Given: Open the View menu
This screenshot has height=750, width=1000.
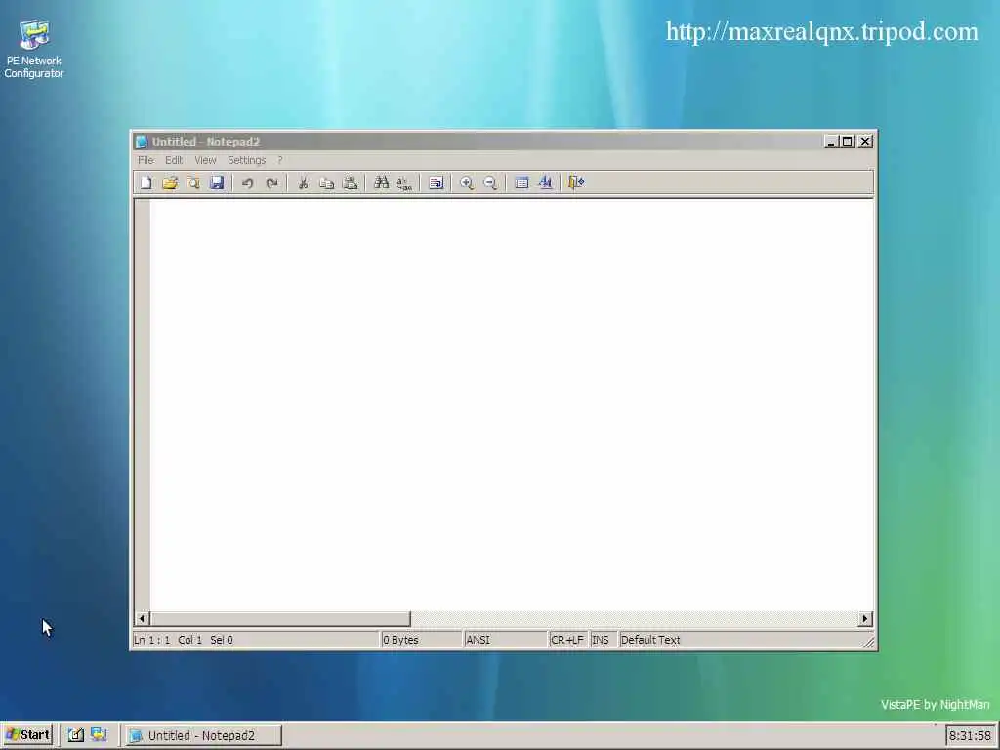Looking at the screenshot, I should click(205, 160).
